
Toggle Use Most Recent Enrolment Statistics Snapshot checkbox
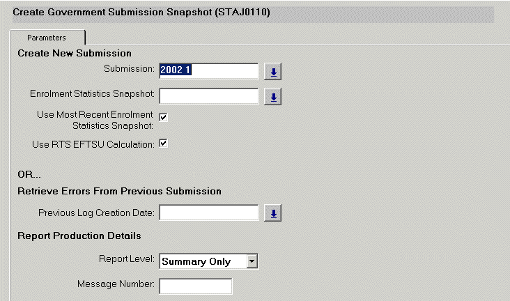164,117
